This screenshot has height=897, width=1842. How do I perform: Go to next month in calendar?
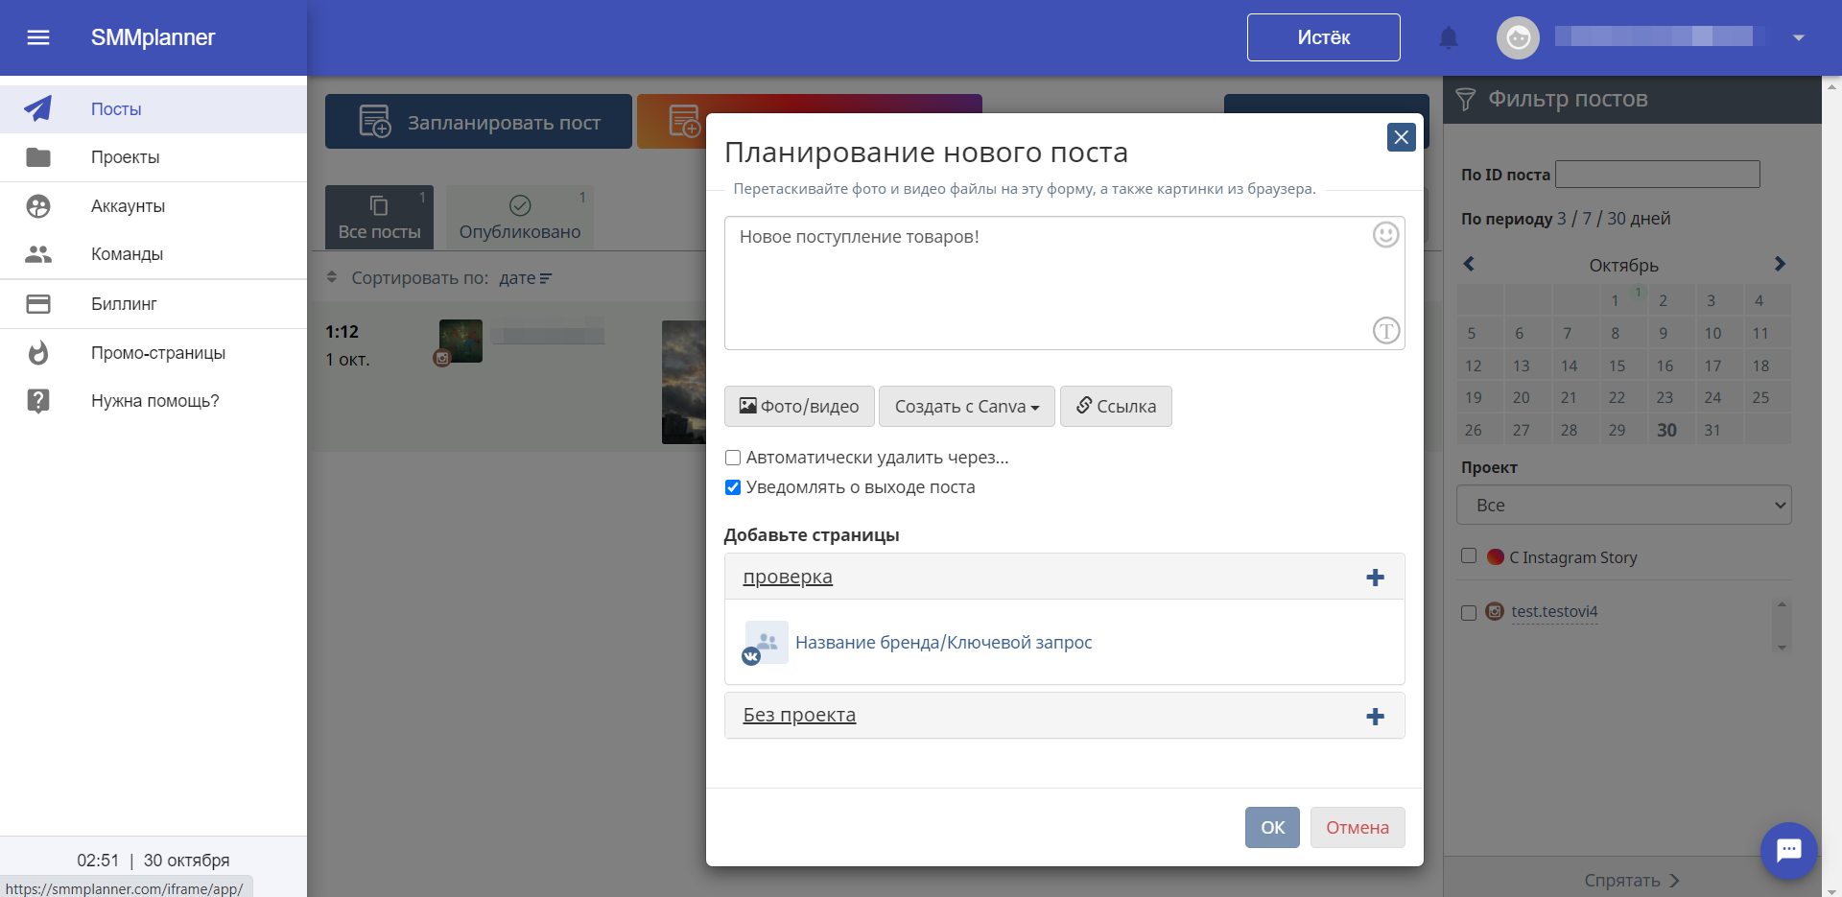coord(1780,264)
